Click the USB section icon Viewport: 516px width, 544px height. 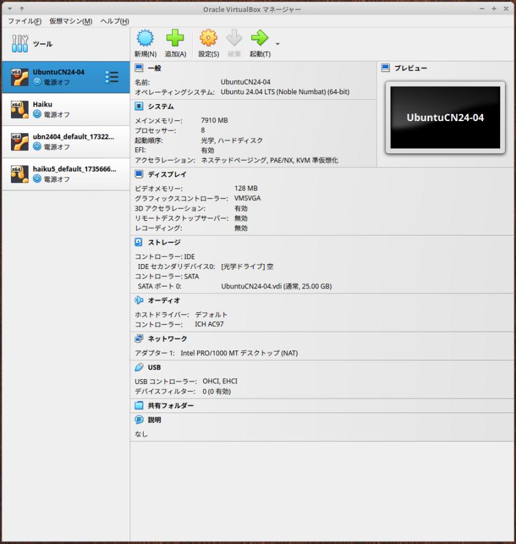(x=139, y=367)
